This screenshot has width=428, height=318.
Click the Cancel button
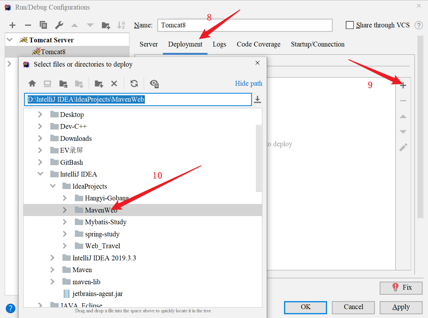point(353,307)
